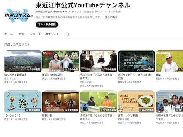View full playlist link under 令和7年度

[x=91, y=86]
